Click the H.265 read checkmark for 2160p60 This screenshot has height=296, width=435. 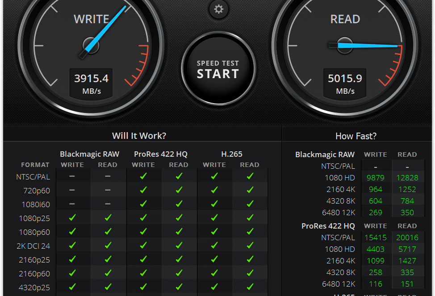click(x=250, y=273)
